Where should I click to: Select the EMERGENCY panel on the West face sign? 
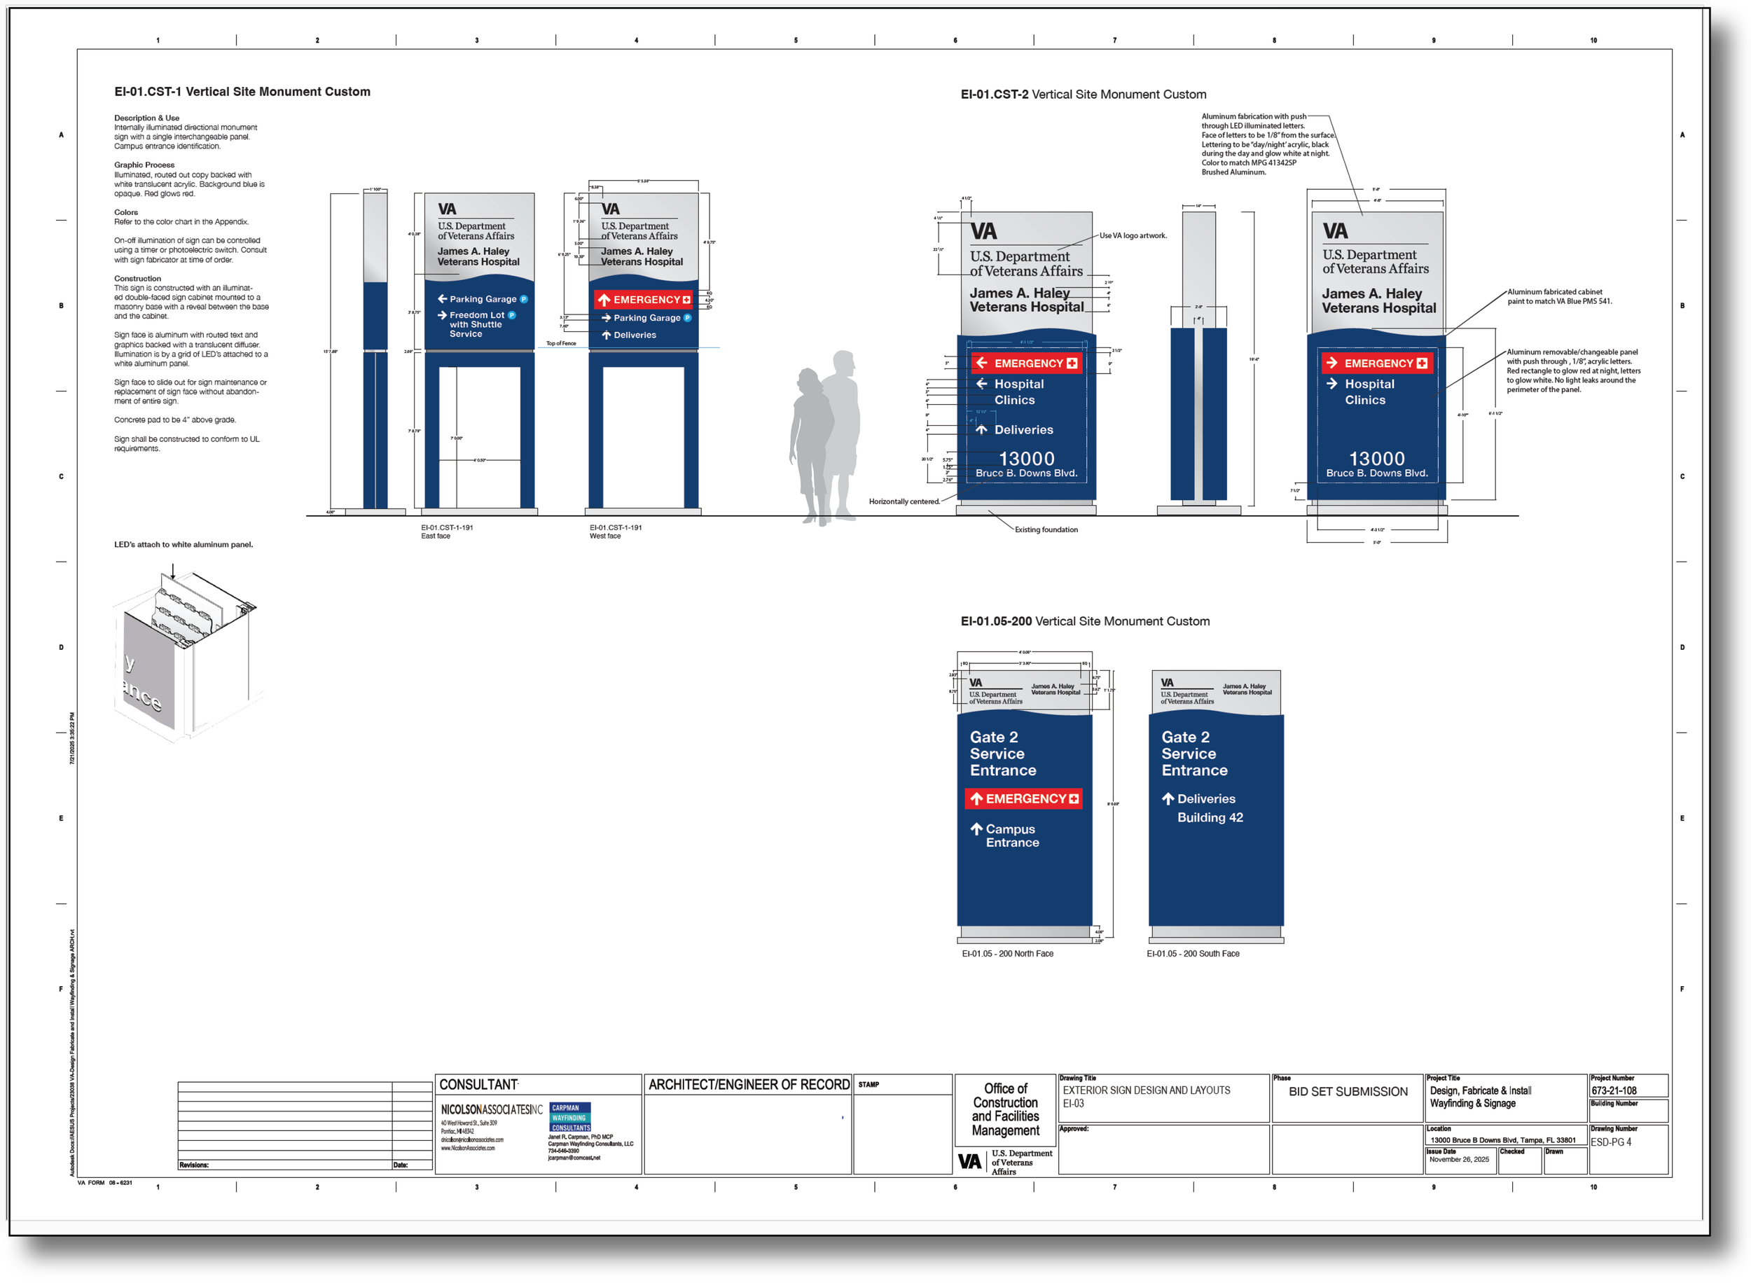pos(644,300)
